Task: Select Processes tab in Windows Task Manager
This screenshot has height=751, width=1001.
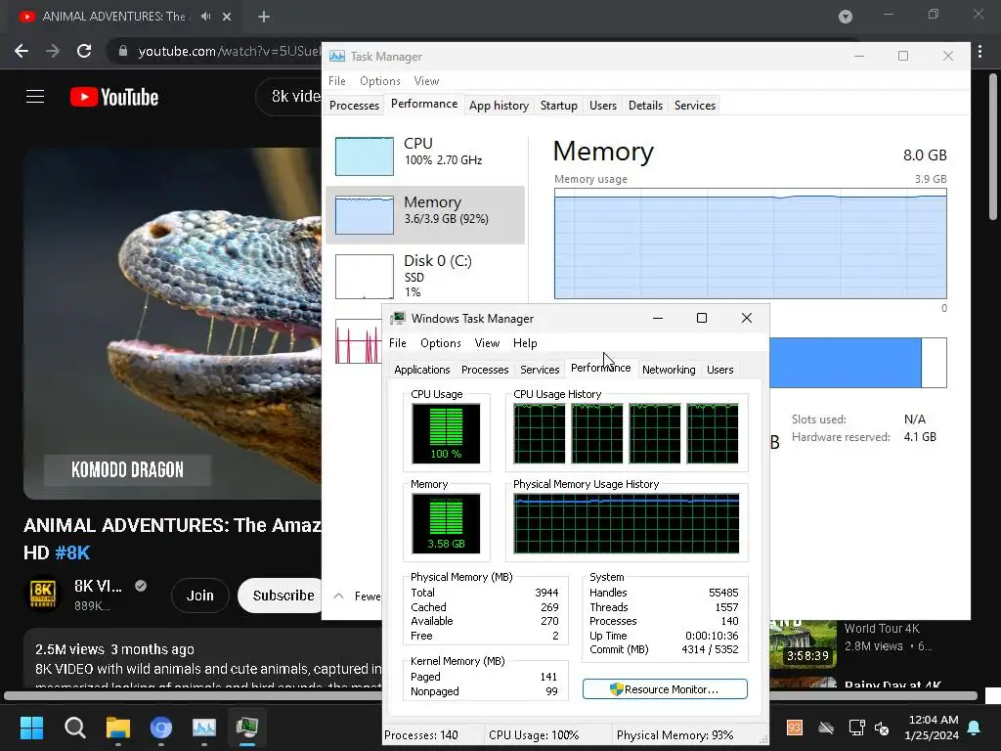Action: [x=485, y=370]
